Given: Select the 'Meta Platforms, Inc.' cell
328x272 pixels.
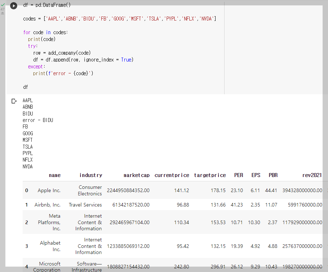Looking at the screenshot, I should click(x=49, y=222).
